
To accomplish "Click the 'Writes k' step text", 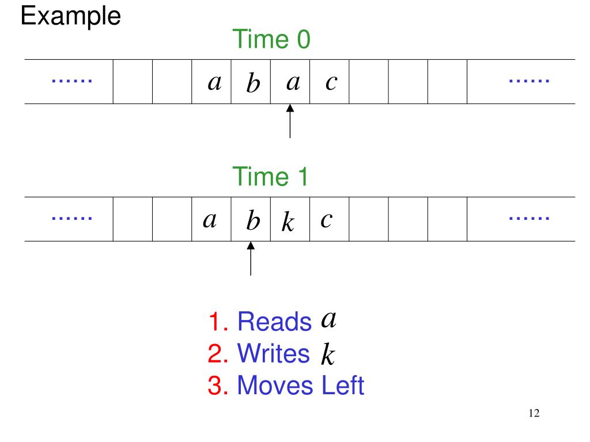I will pyautogui.click(x=286, y=353).
